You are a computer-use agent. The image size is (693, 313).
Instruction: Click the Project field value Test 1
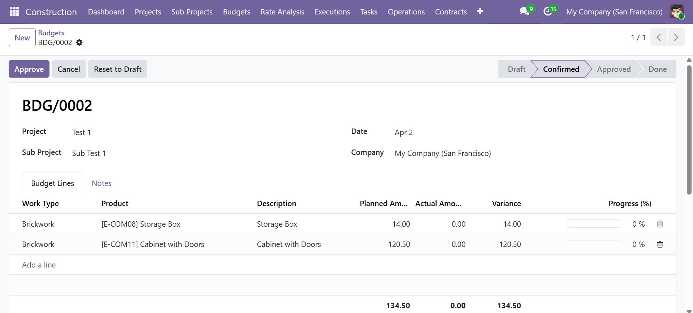(81, 132)
